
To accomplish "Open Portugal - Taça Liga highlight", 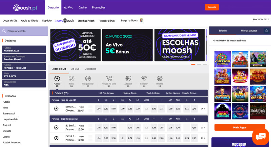I will [x=24, y=67].
